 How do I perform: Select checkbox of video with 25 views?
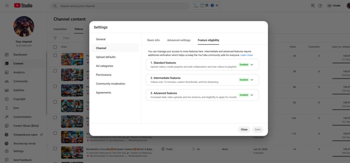(55, 55)
